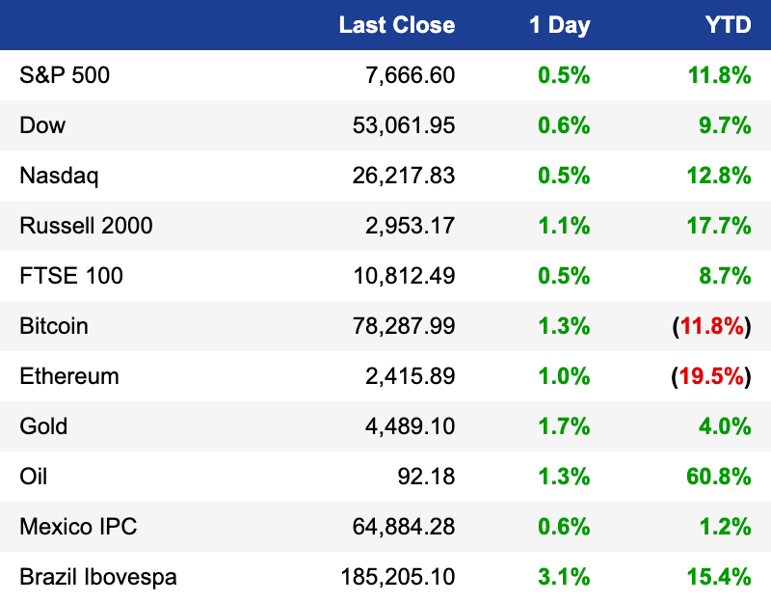Select the Gold row label
Viewport: 771px width, 602px height.
[x=43, y=426]
